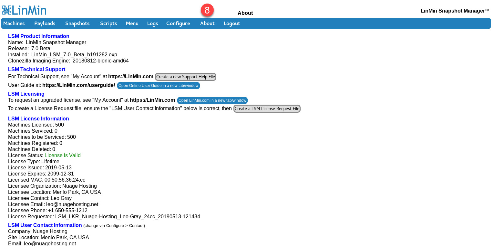Viewport: 494px width, 246px height.
Task: Create a LSM License Request File
Action: 267,109
